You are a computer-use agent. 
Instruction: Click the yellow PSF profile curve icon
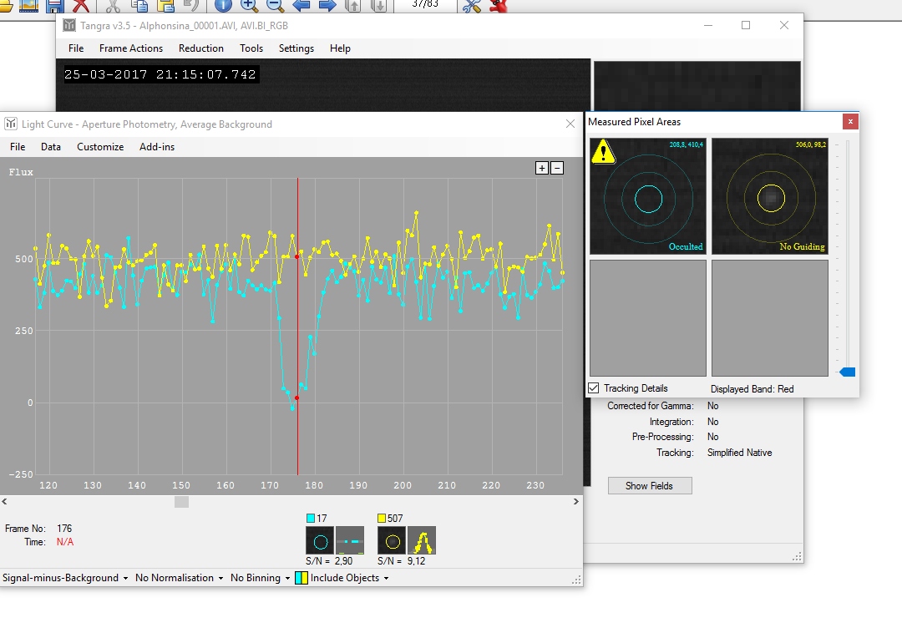(x=422, y=541)
